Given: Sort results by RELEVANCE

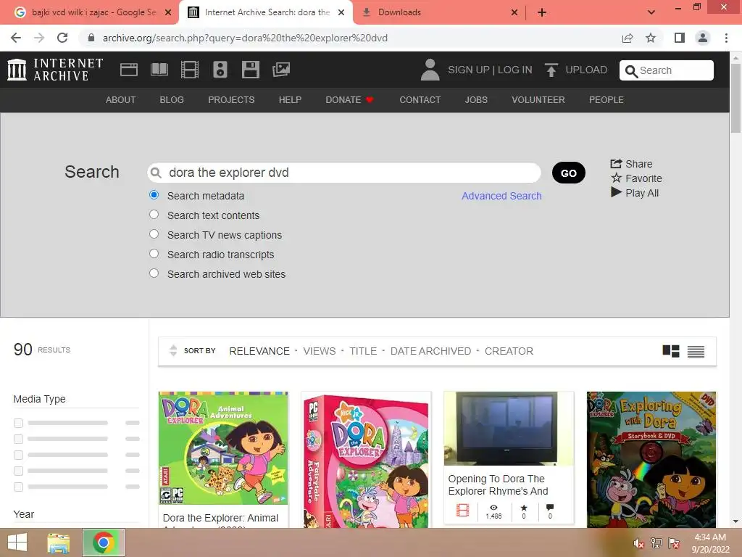Looking at the screenshot, I should click(259, 351).
